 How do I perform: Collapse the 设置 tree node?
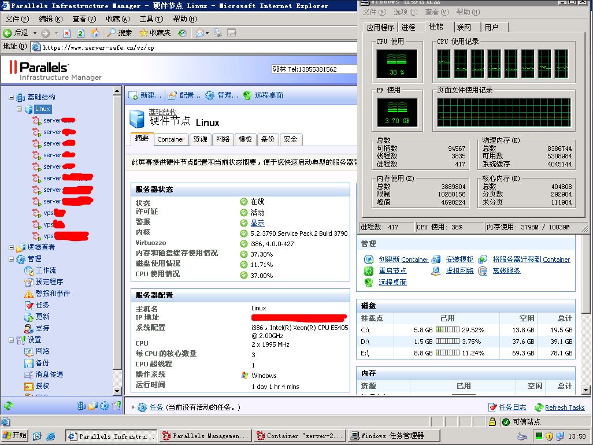tap(12, 340)
